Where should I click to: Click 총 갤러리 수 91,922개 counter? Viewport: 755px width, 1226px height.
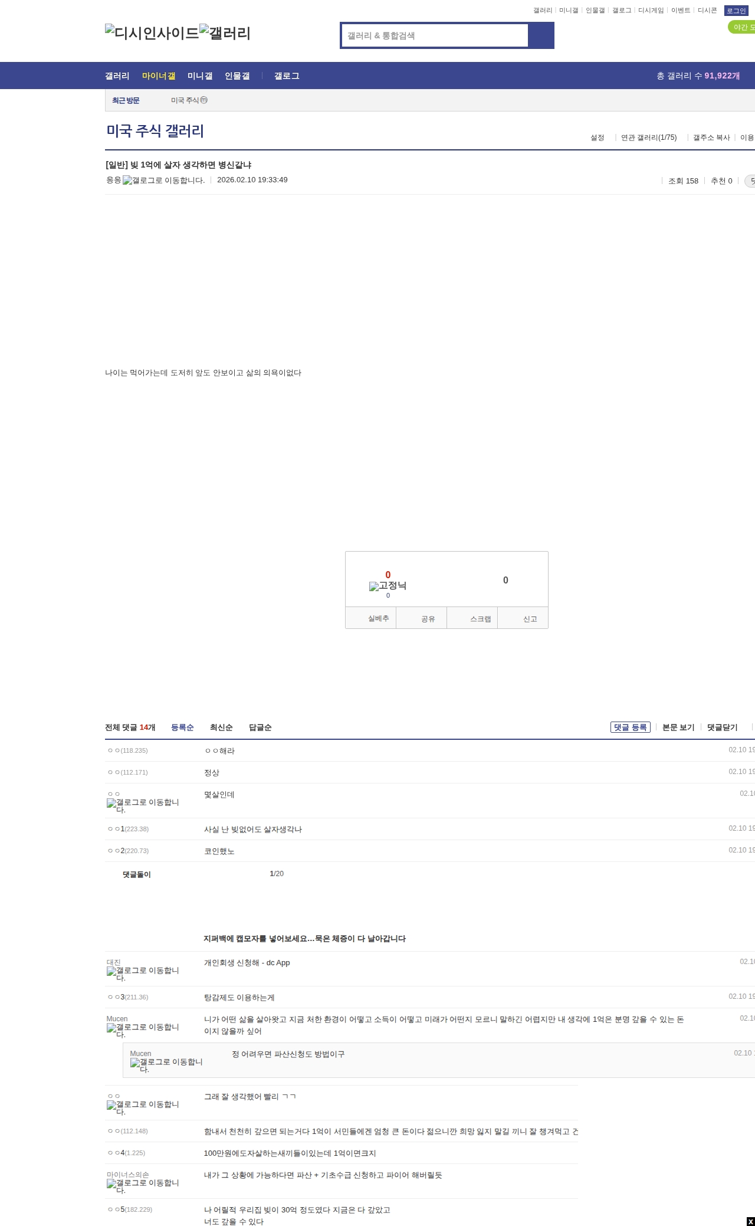[698, 76]
